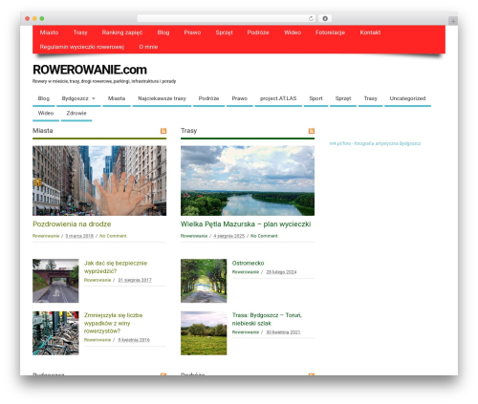478x404 pixels.
Task: Select the Prawo category tab
Action: [240, 98]
